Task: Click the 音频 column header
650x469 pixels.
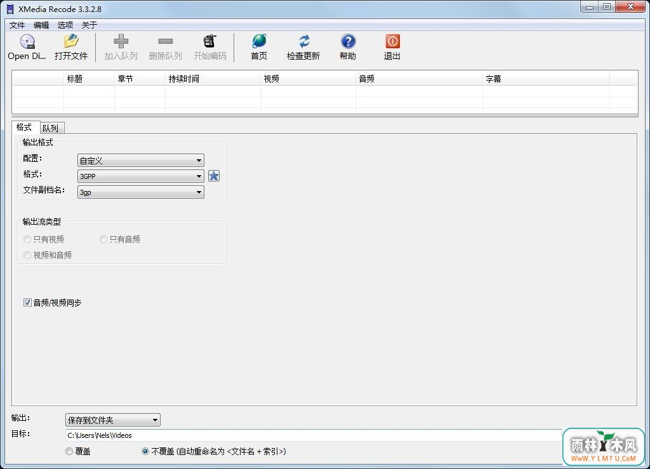Action: point(419,79)
